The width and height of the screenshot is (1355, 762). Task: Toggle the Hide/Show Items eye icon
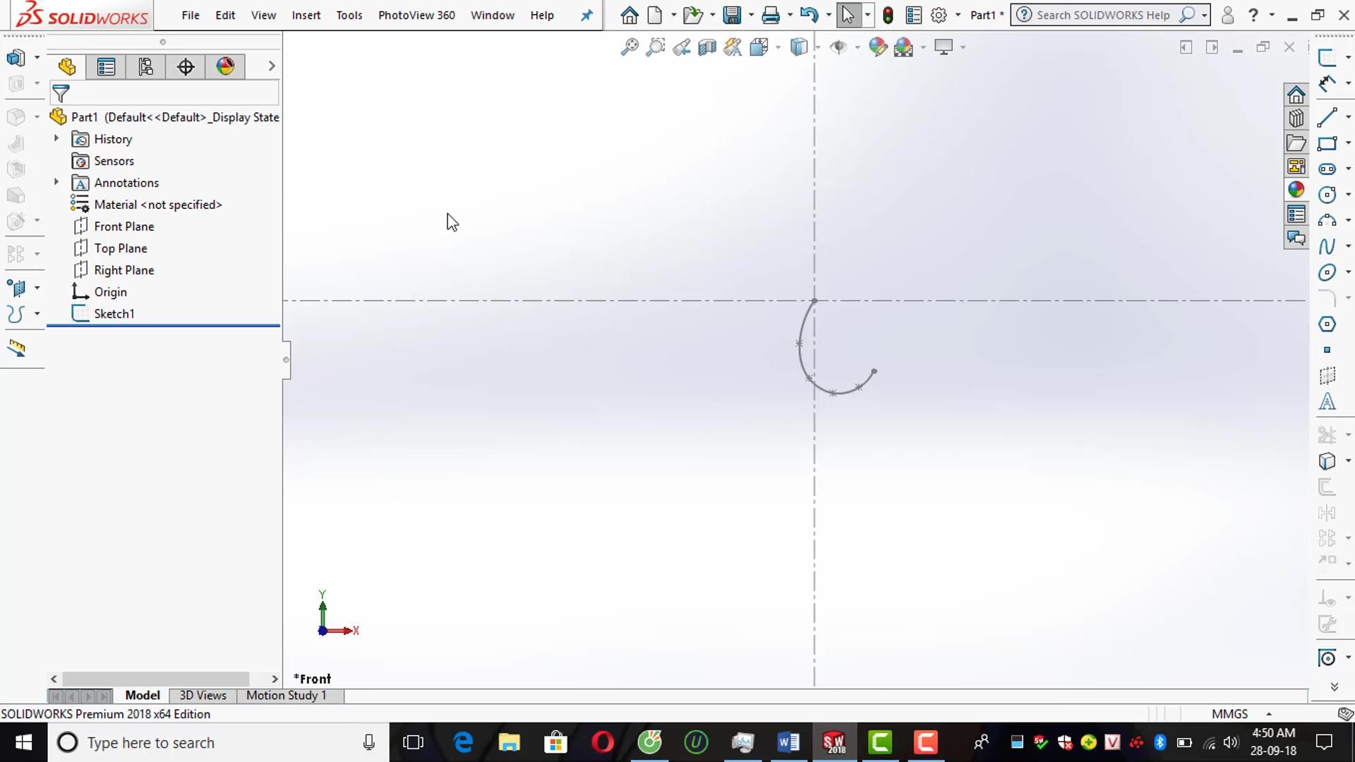pos(838,47)
